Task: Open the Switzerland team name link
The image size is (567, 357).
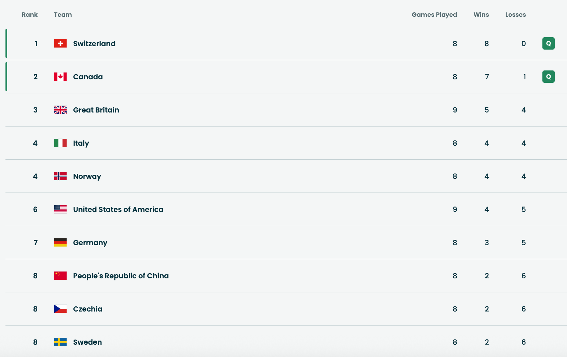Action: [x=94, y=43]
